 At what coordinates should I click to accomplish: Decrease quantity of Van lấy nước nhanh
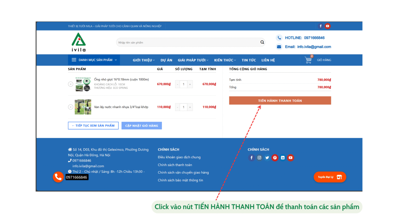point(178,107)
